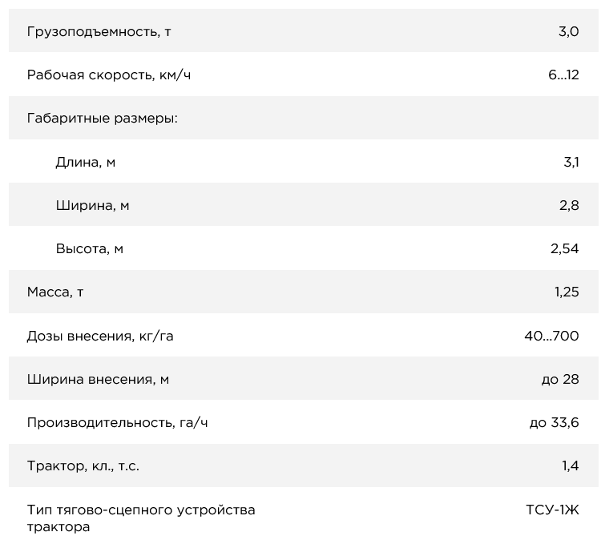Click the "Длина, м" label
The width and height of the screenshot is (609, 544).
tap(85, 162)
